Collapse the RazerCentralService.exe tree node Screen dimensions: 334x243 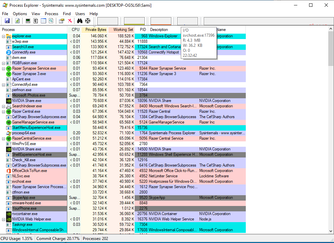coord(3,139)
